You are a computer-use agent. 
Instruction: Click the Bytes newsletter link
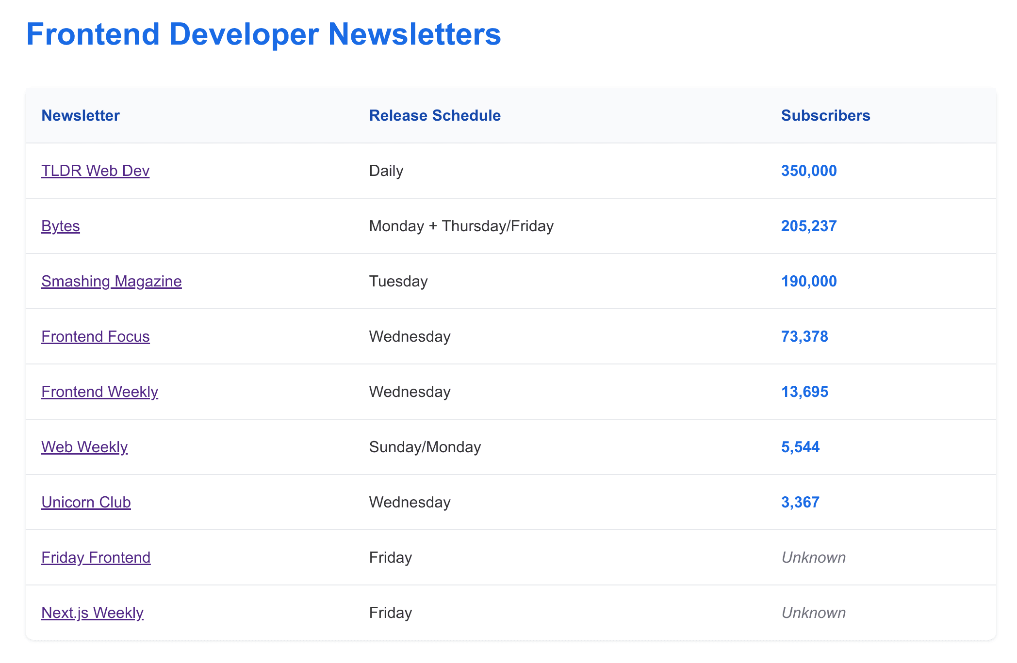(61, 226)
